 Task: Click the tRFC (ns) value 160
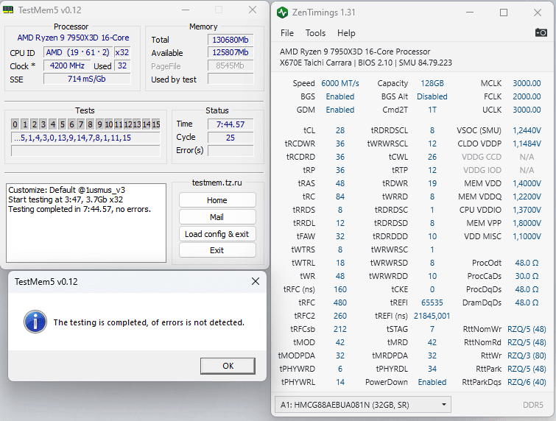(x=340, y=289)
